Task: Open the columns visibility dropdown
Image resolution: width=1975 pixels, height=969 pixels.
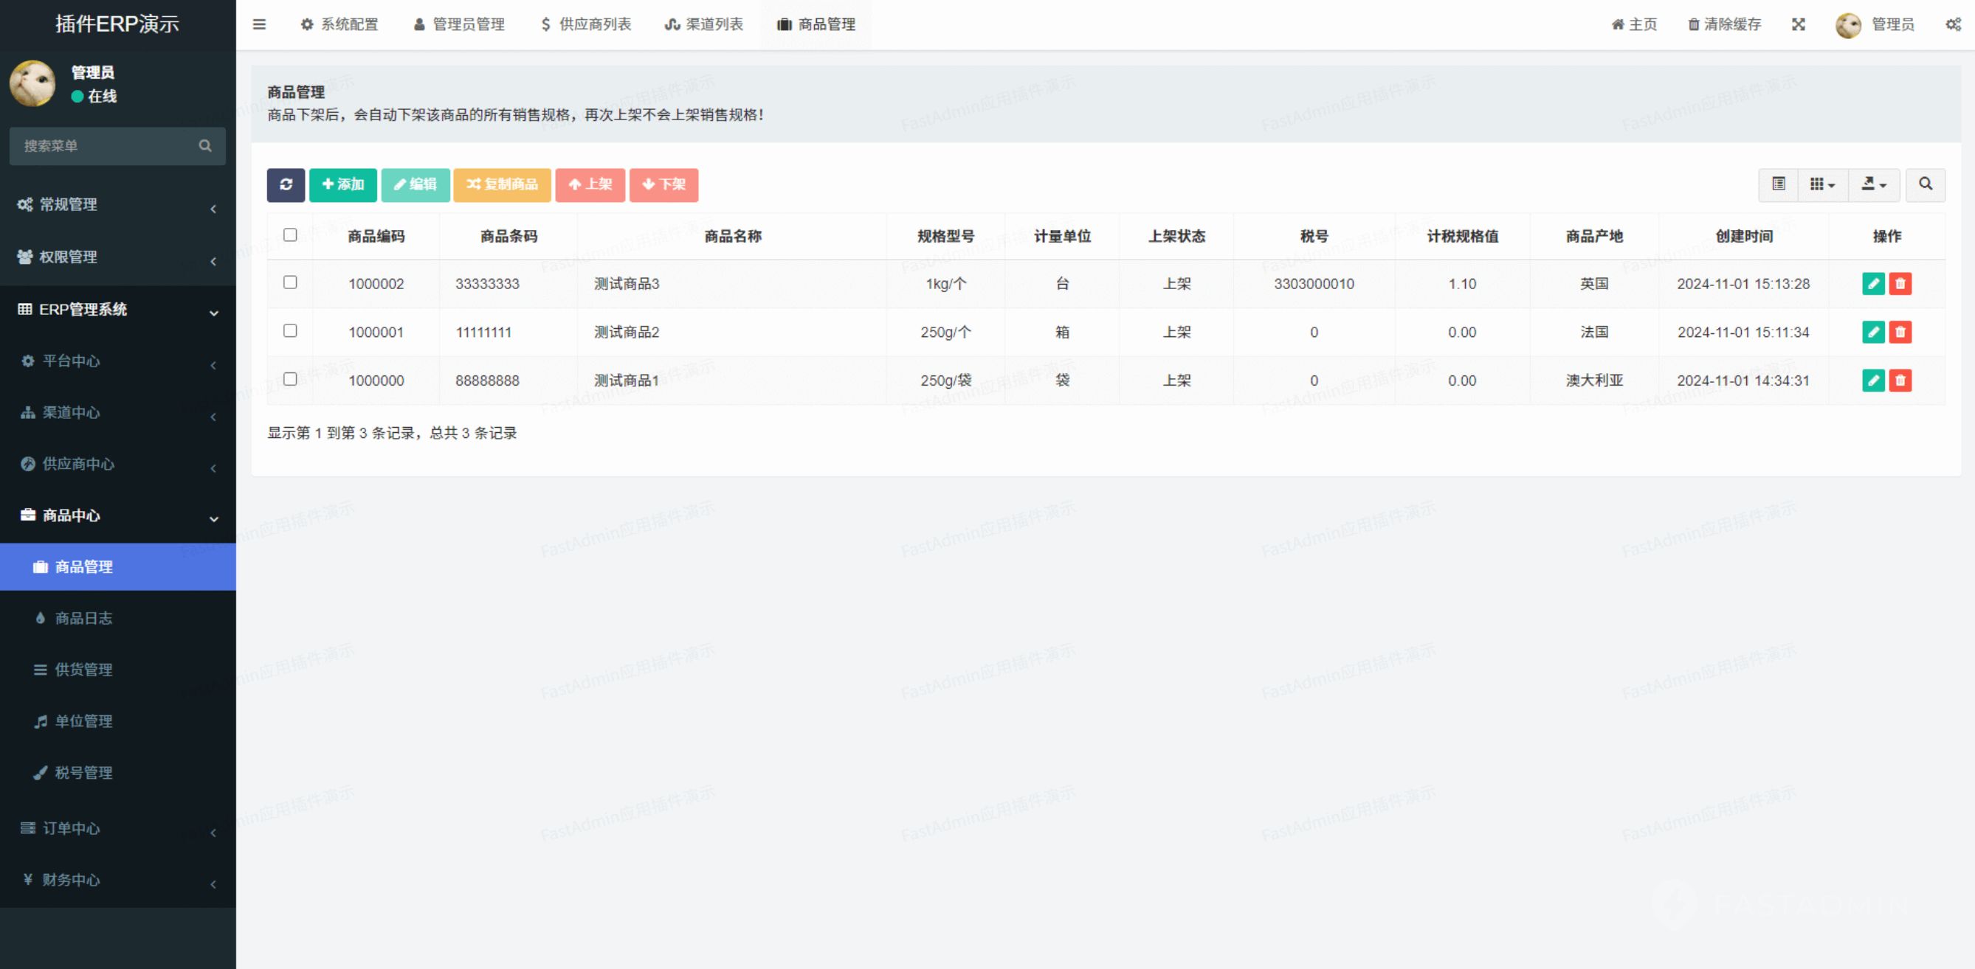Action: (x=1821, y=184)
